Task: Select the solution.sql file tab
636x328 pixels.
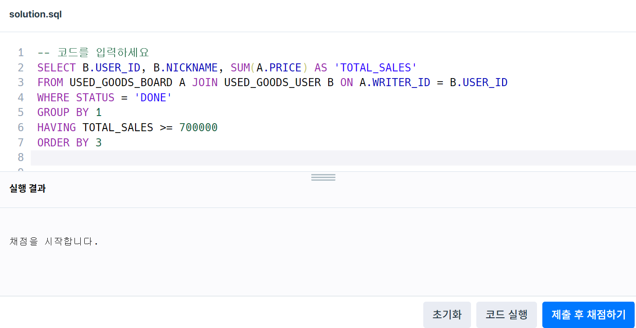Action: coord(36,14)
